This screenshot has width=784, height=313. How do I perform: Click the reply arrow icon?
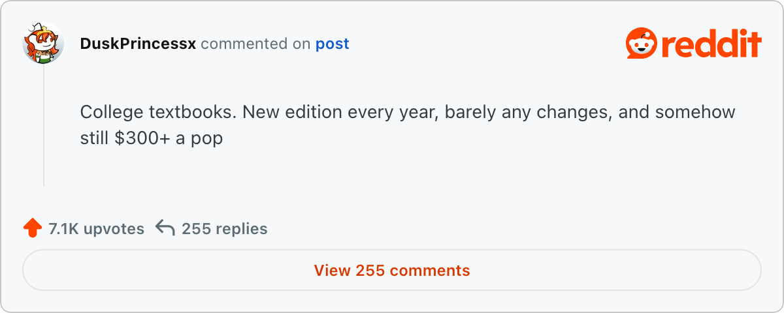click(165, 228)
